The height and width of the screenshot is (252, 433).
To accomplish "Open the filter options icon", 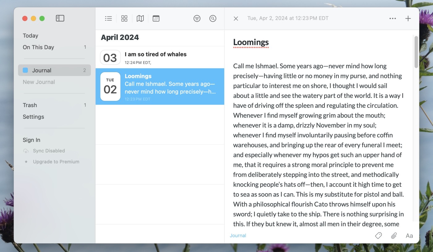I will [197, 19].
